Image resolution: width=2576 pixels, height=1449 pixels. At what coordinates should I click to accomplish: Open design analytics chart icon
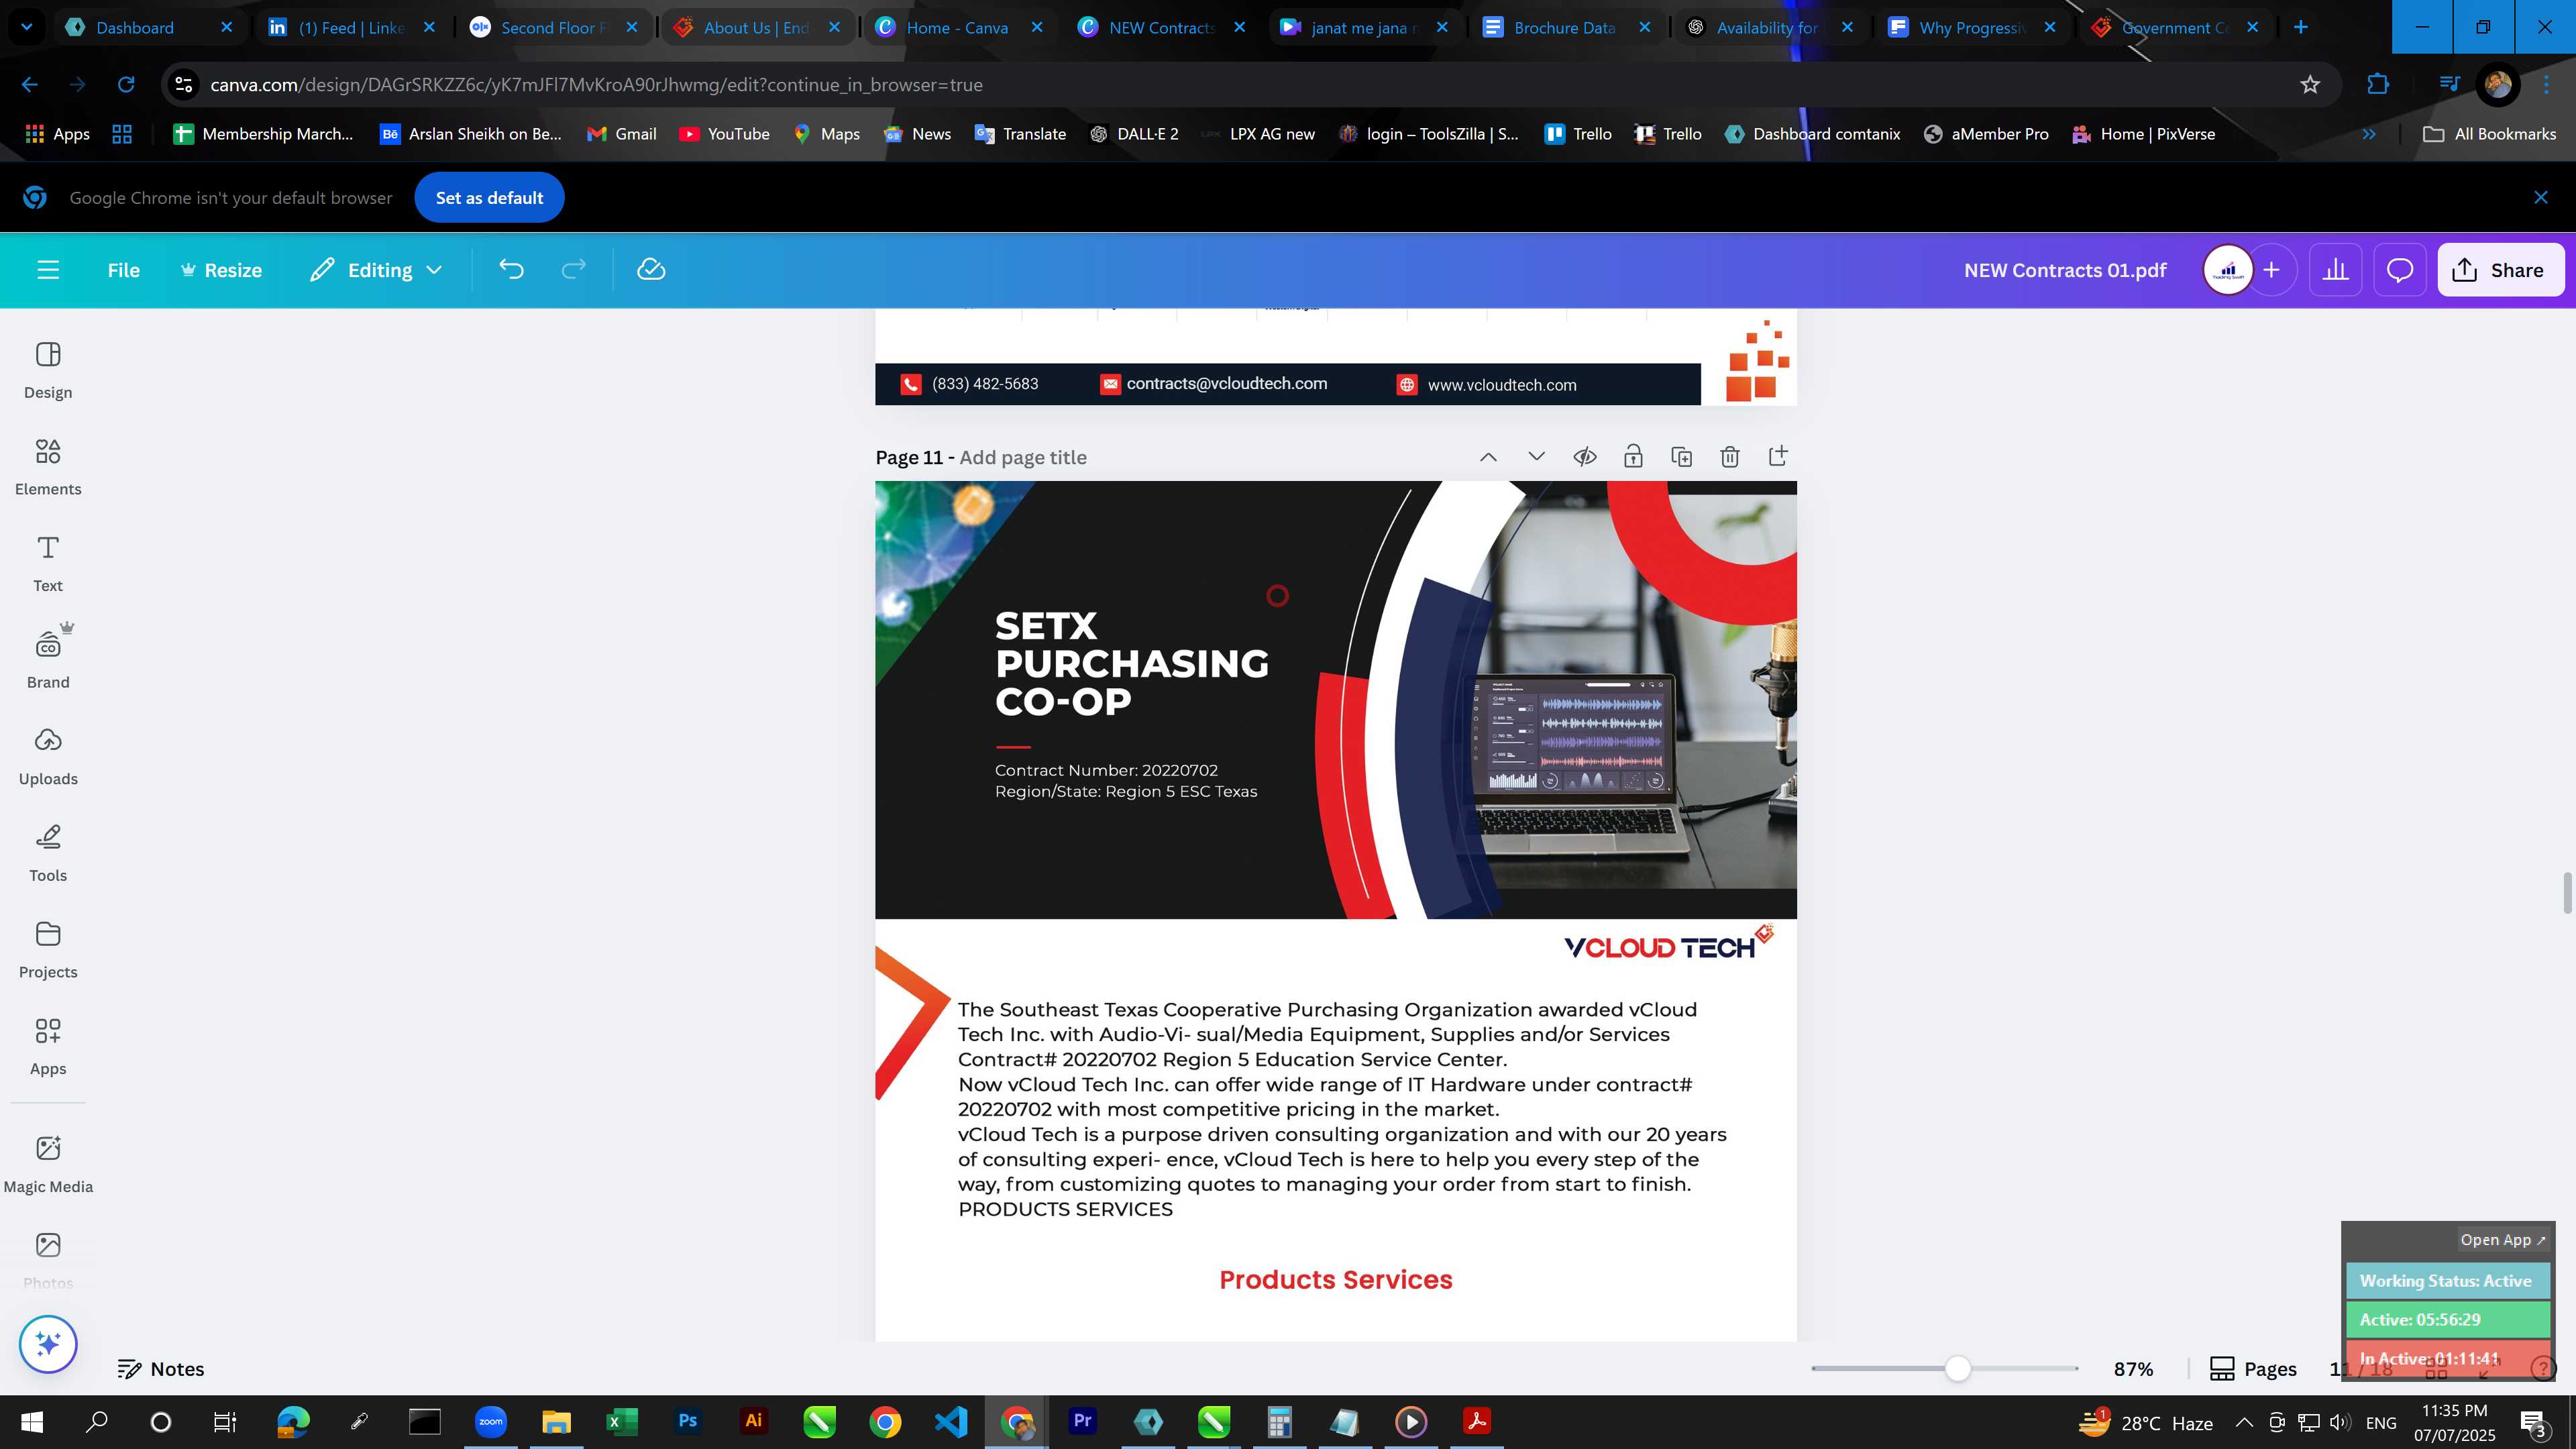coord(2335,270)
